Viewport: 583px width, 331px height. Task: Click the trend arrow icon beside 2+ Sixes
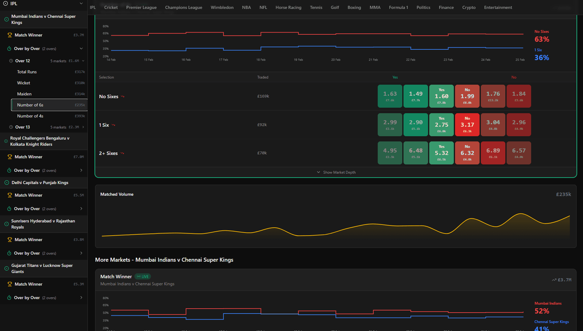coord(122,153)
